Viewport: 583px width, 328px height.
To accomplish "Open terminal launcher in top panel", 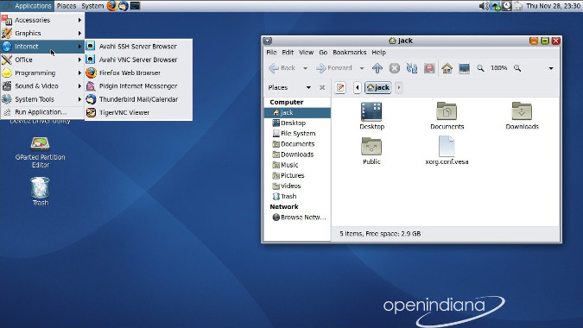I will point(135,6).
